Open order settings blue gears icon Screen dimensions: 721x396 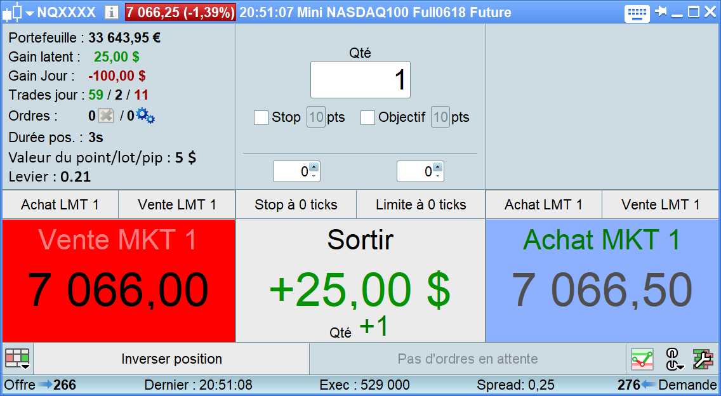coord(145,116)
